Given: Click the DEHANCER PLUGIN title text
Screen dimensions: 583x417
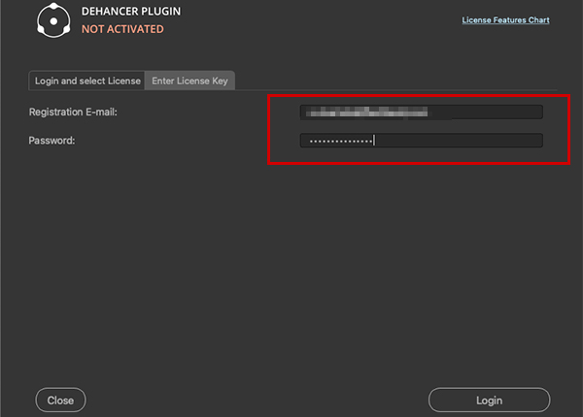Looking at the screenshot, I should click(131, 12).
